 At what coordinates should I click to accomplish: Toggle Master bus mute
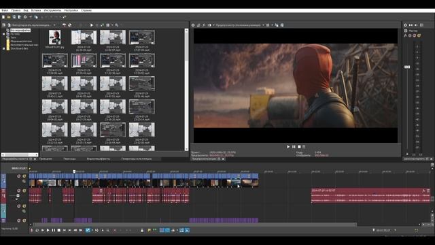[415, 35]
